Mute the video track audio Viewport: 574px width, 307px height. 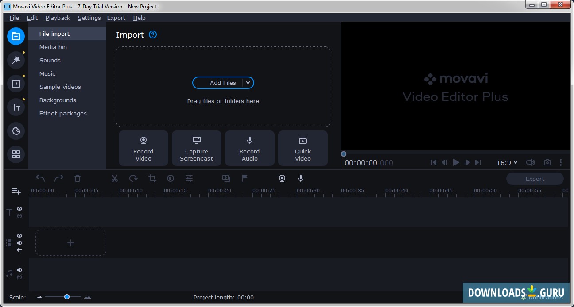click(x=19, y=242)
